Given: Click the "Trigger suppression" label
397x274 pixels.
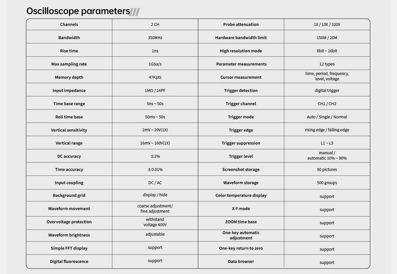Looking at the screenshot, I should pyautogui.click(x=241, y=143).
